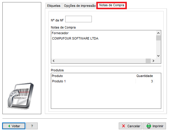Click the horizontal scrollbar thumb in the notes list

coord(148,61)
